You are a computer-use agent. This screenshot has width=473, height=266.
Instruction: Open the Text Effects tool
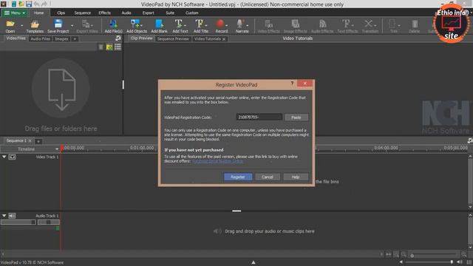(x=347, y=26)
